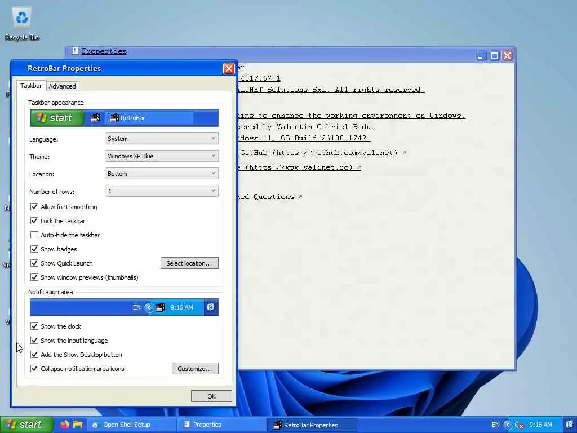Click the RetroBar tray icon in notification preview
The height and width of the screenshot is (433, 577).
coord(161,307)
